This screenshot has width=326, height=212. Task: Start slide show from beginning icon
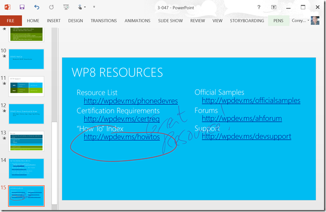[x=66, y=7]
